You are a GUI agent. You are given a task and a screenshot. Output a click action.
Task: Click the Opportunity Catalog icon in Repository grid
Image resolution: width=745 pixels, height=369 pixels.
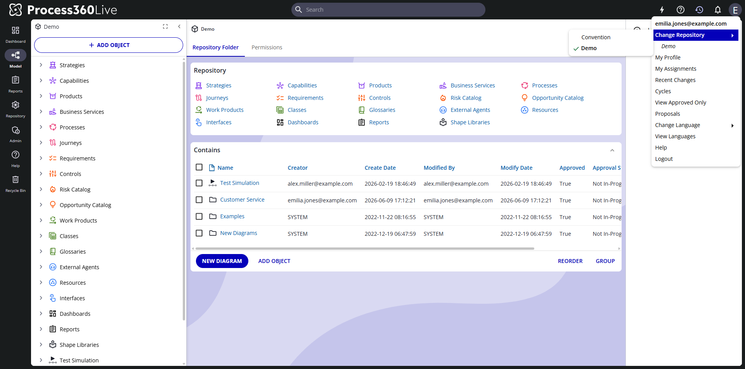coord(525,98)
